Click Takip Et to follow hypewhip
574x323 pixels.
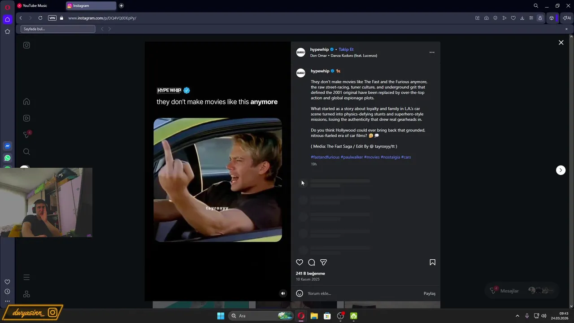[346, 49]
